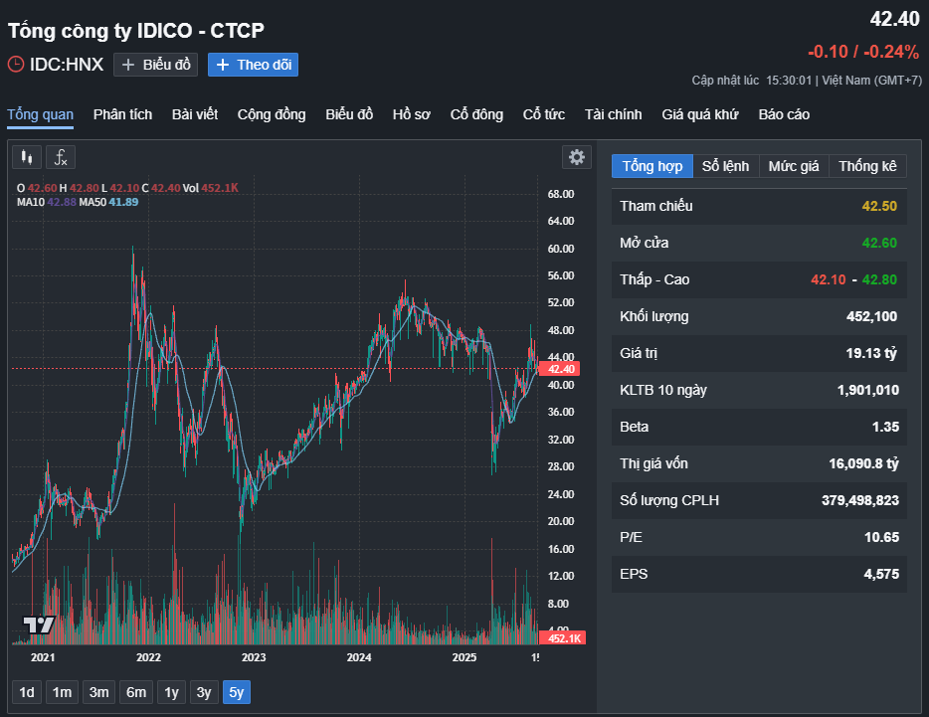
Task: Click the 42.40 current price axis label
Action: point(560,369)
